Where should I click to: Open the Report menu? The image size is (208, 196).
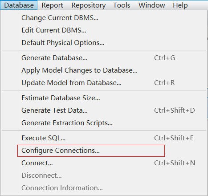click(52, 5)
